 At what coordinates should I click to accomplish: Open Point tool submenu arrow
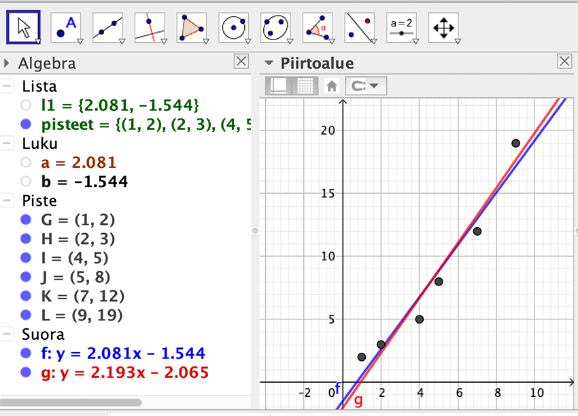pyautogui.click(x=80, y=41)
